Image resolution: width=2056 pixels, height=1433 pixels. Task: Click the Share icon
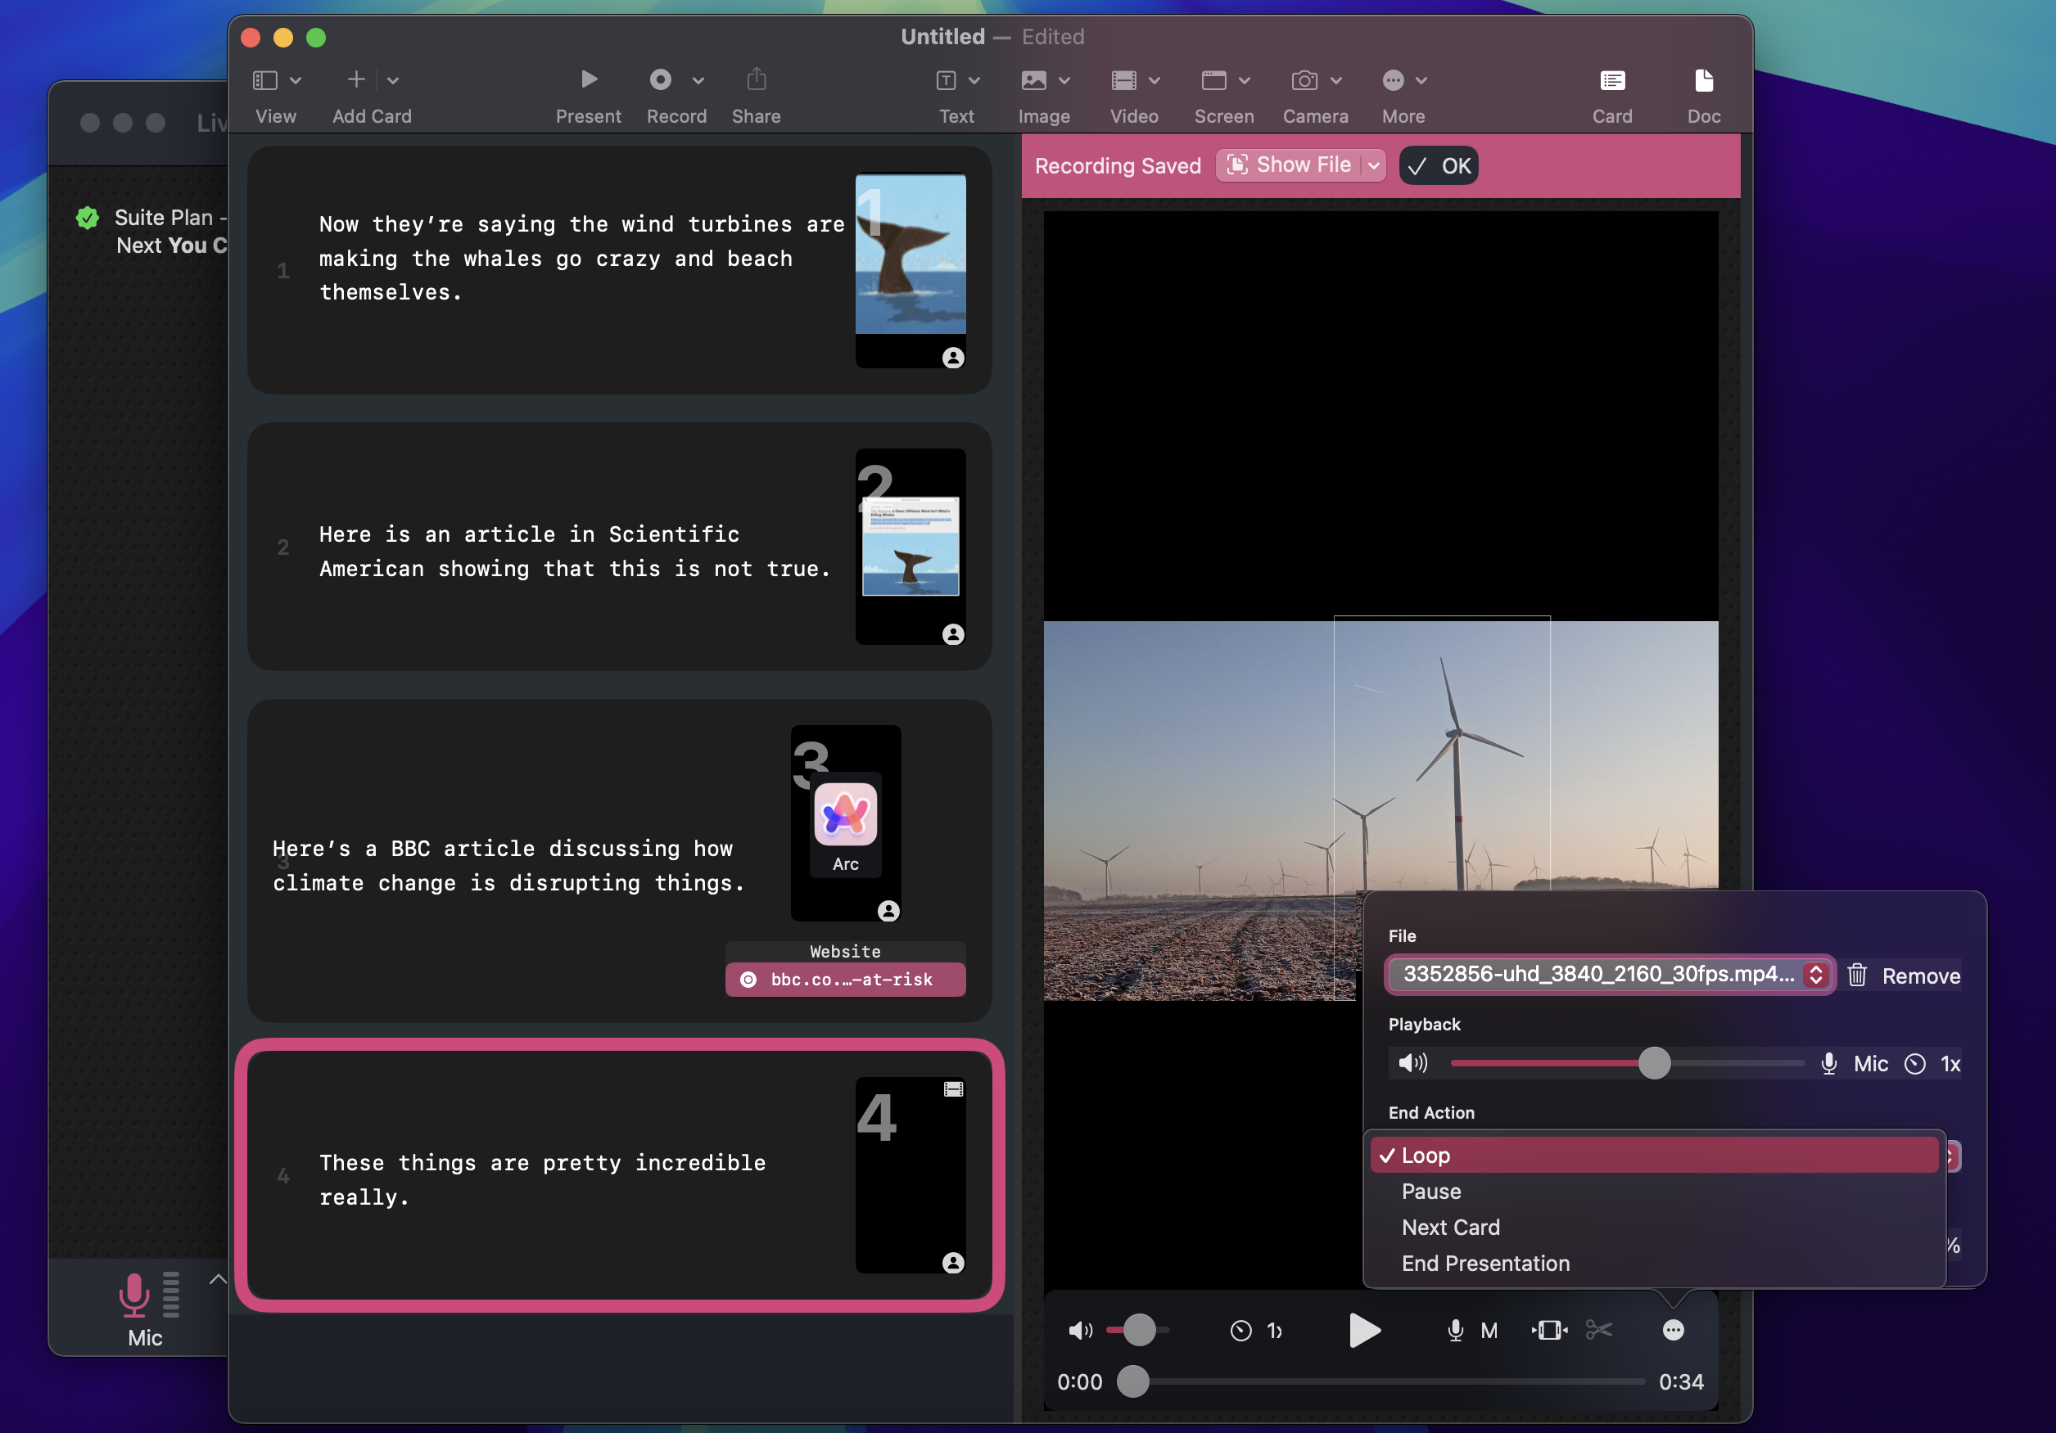point(756,79)
